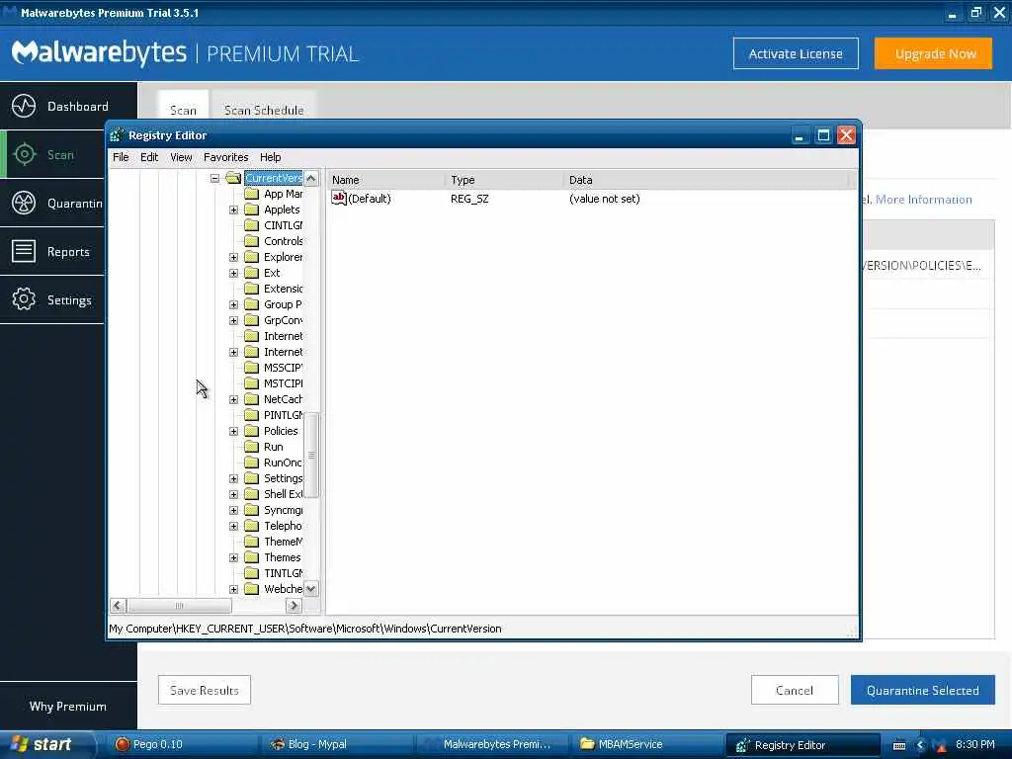Click the Save Results button
The height and width of the screenshot is (759, 1012).
(204, 690)
